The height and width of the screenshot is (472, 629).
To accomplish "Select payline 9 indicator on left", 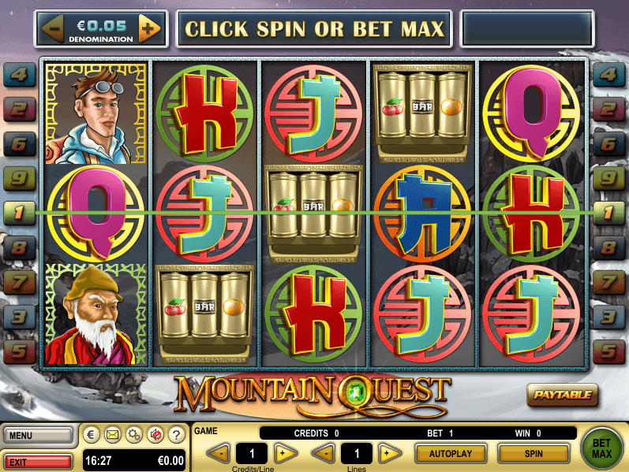I will point(19,178).
